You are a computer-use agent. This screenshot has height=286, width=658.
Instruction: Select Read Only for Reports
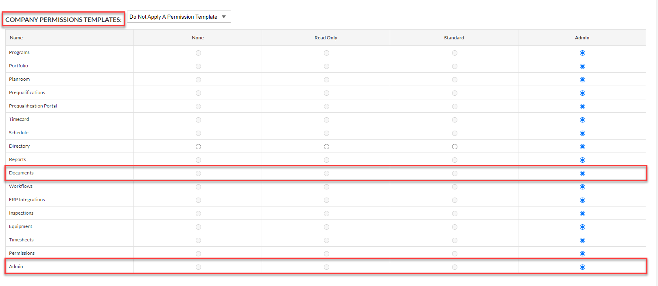pos(326,160)
